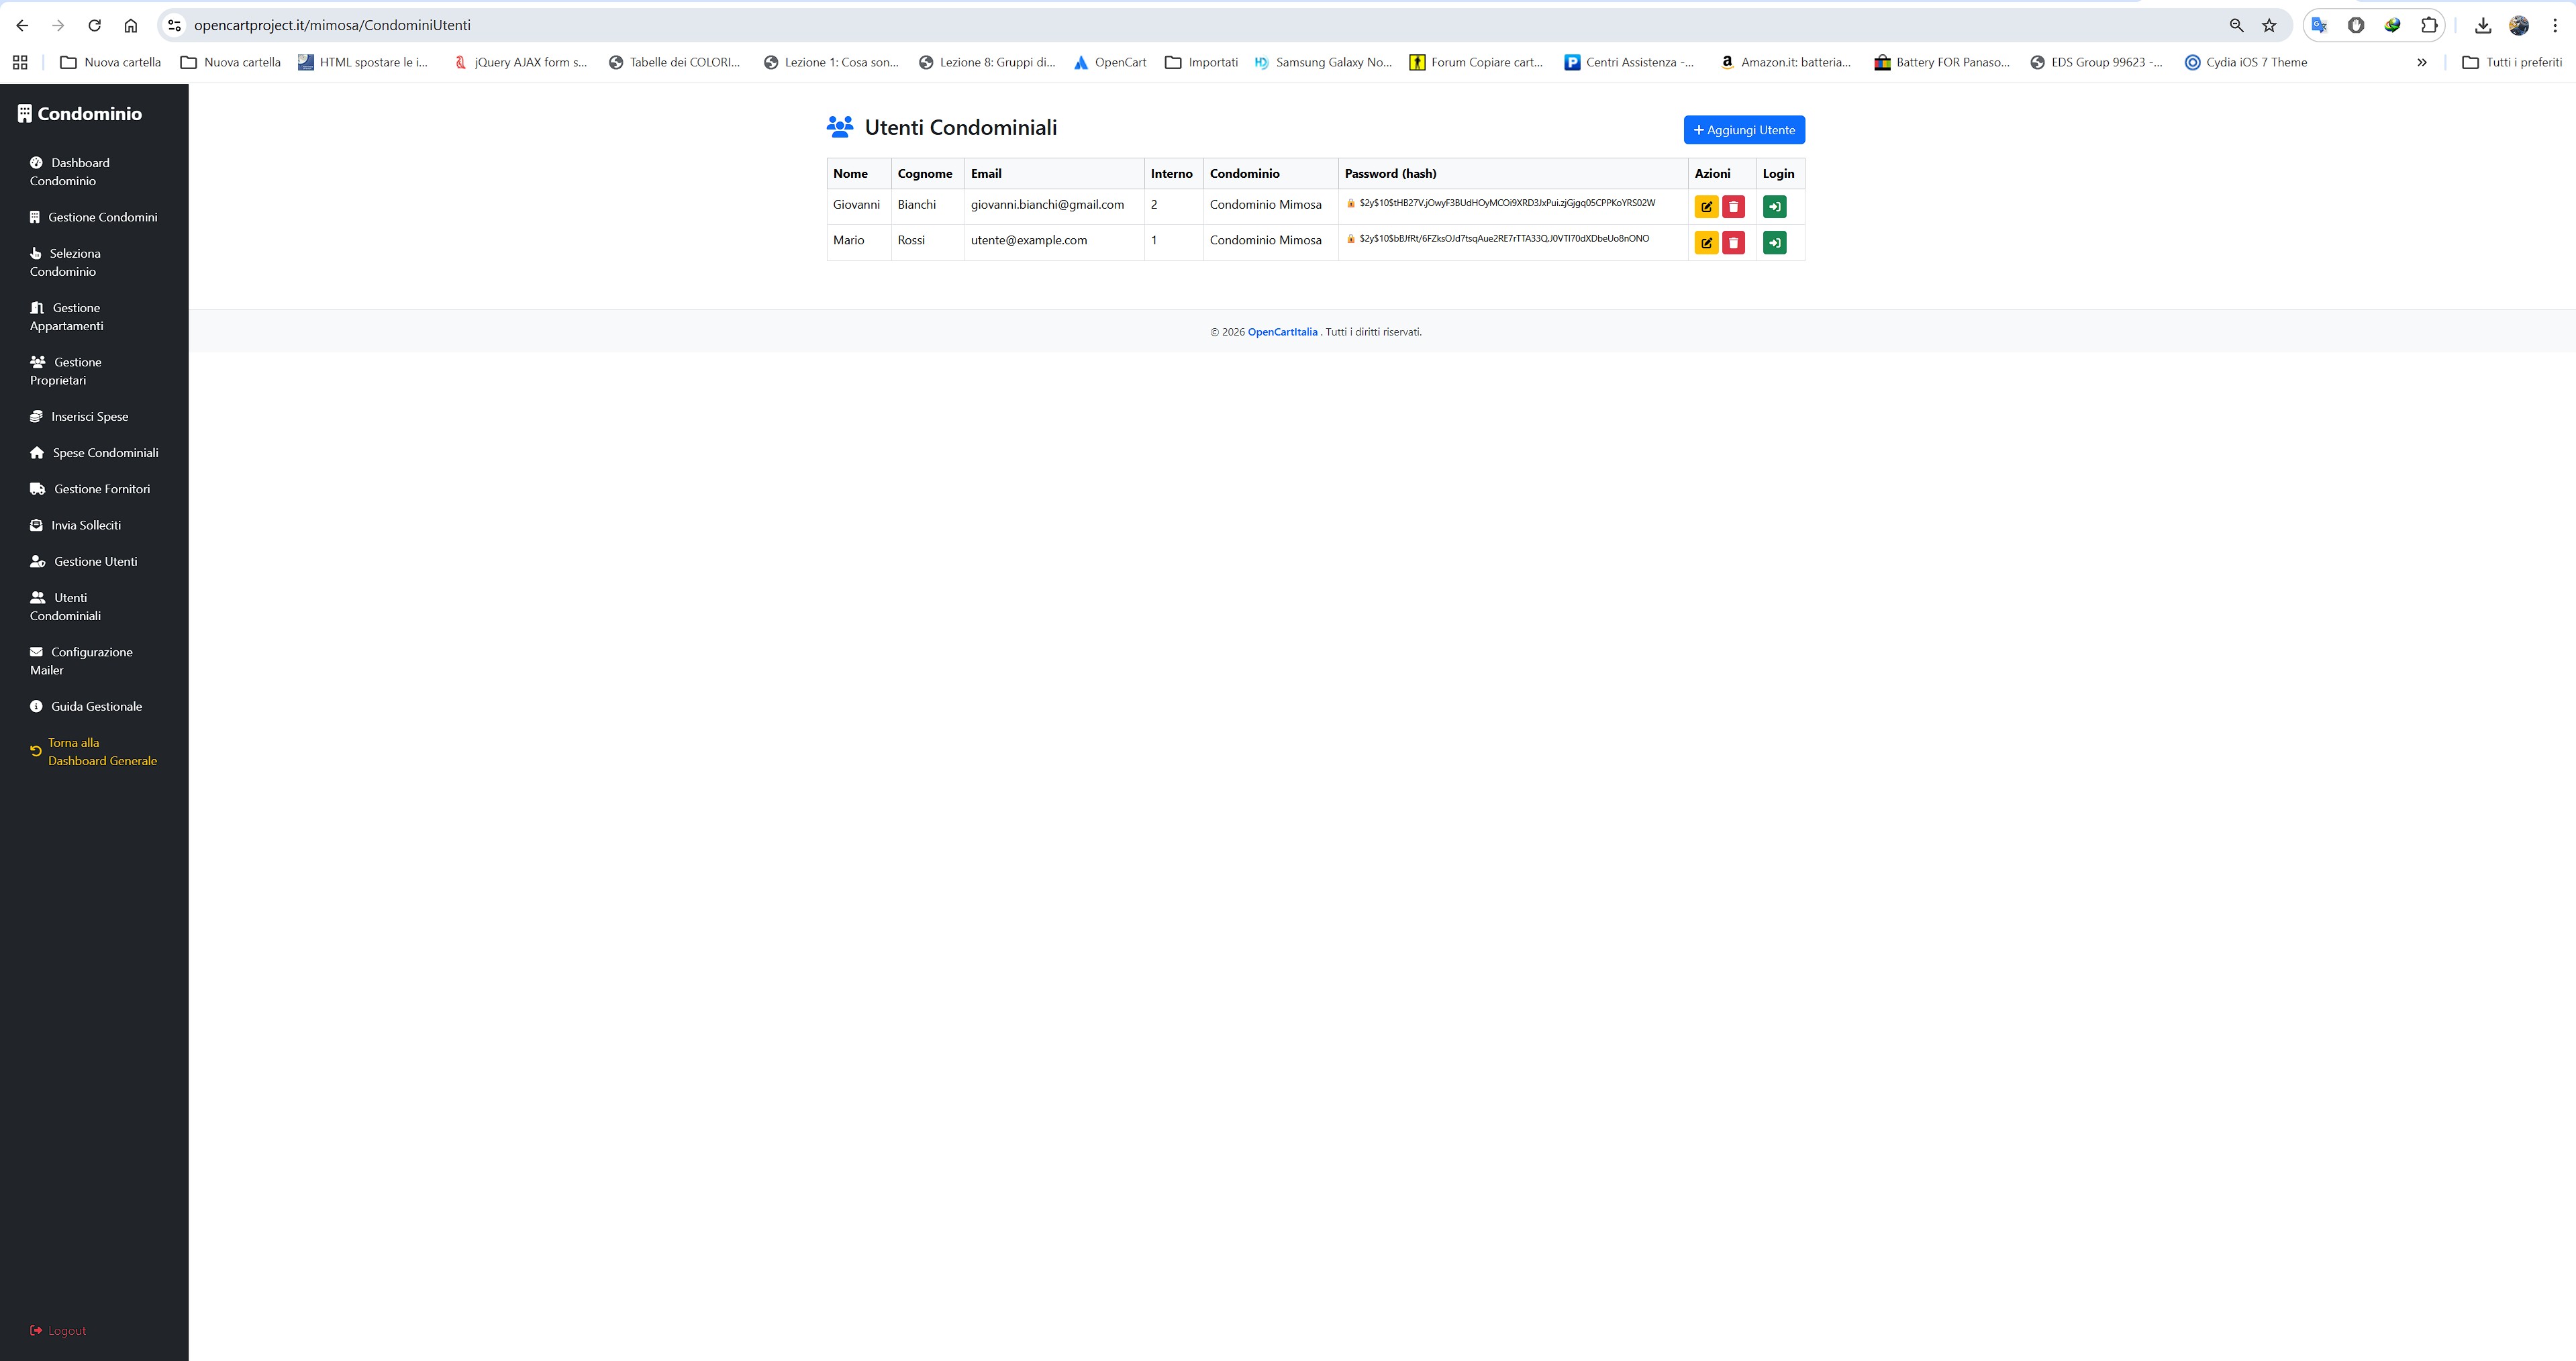Click the browser address bar URL
This screenshot has height=1361, width=2576.
coord(332,25)
